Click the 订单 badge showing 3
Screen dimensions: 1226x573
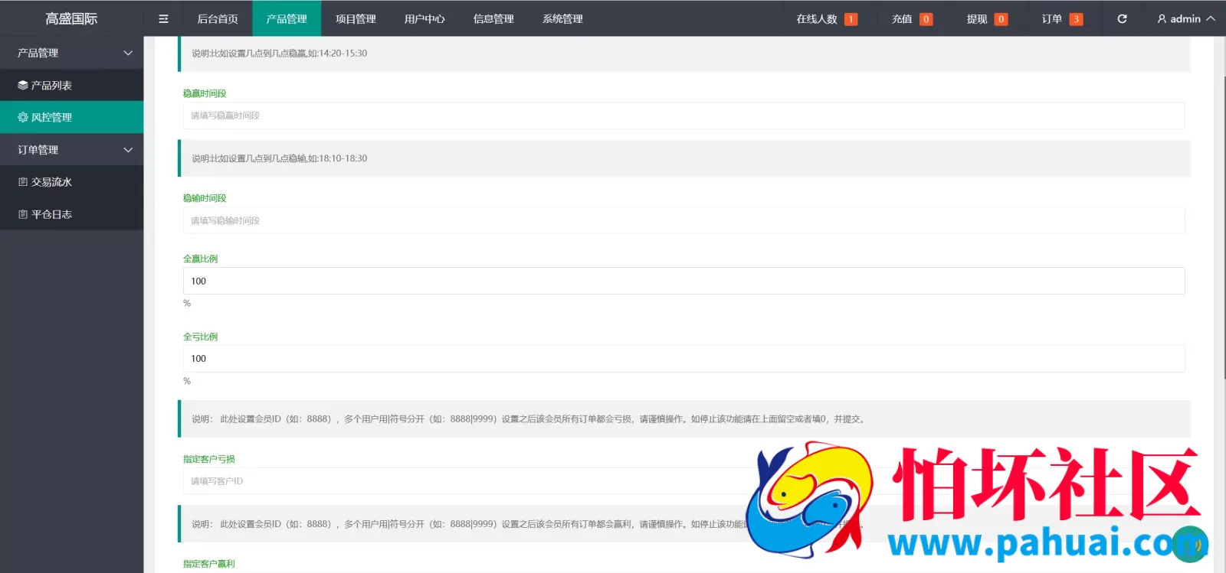coord(1076,19)
